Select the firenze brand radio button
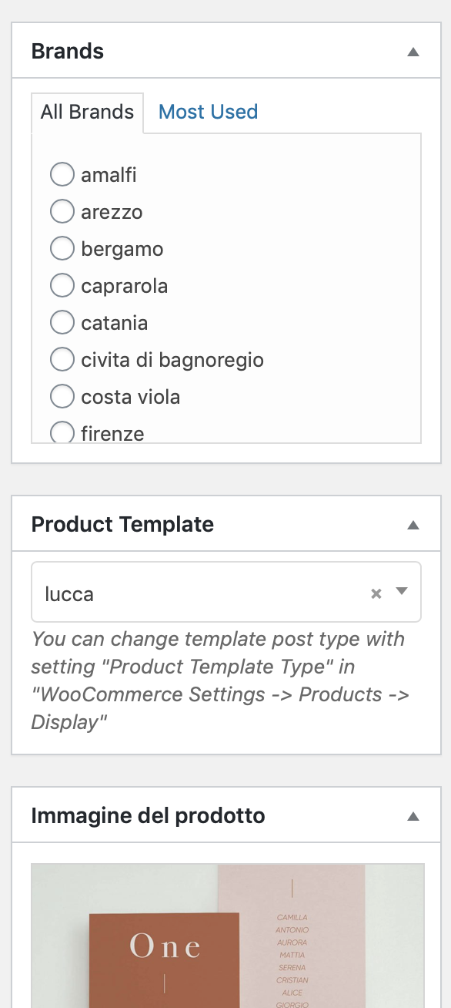 pyautogui.click(x=62, y=432)
